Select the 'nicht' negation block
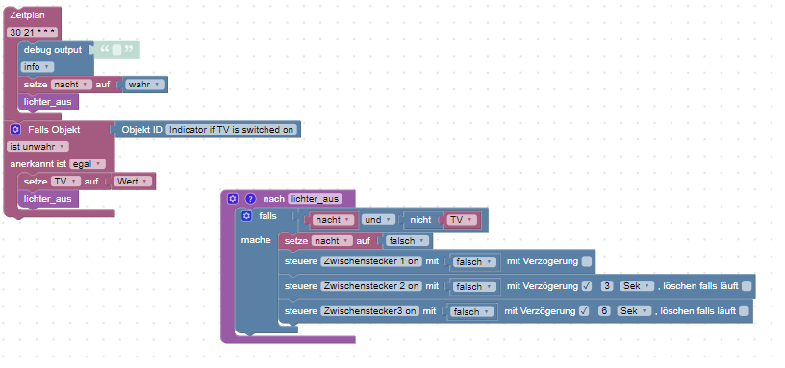The width and height of the screenshot is (785, 368). pos(421,220)
